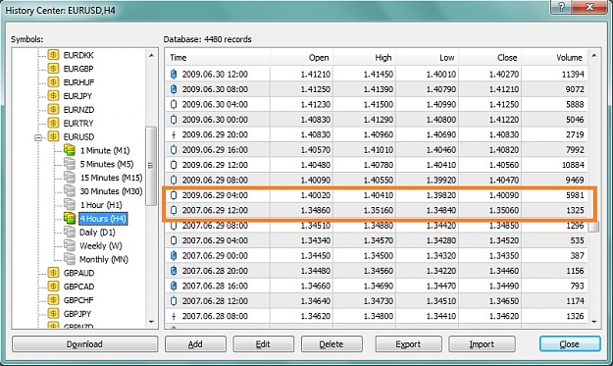Click the Weekly (W) database icon
This screenshot has width=613, height=366.
point(70,245)
